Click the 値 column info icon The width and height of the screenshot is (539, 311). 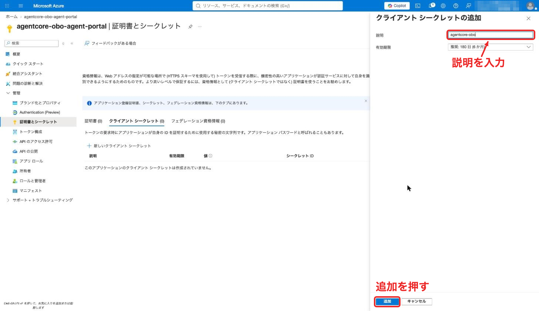(210, 156)
